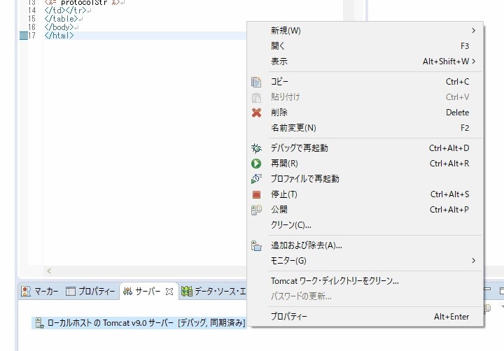Select the ローカルホスト の Tomcat v9.0 サーバー row
Viewport: 504px width, 351px height.
[x=139, y=323]
